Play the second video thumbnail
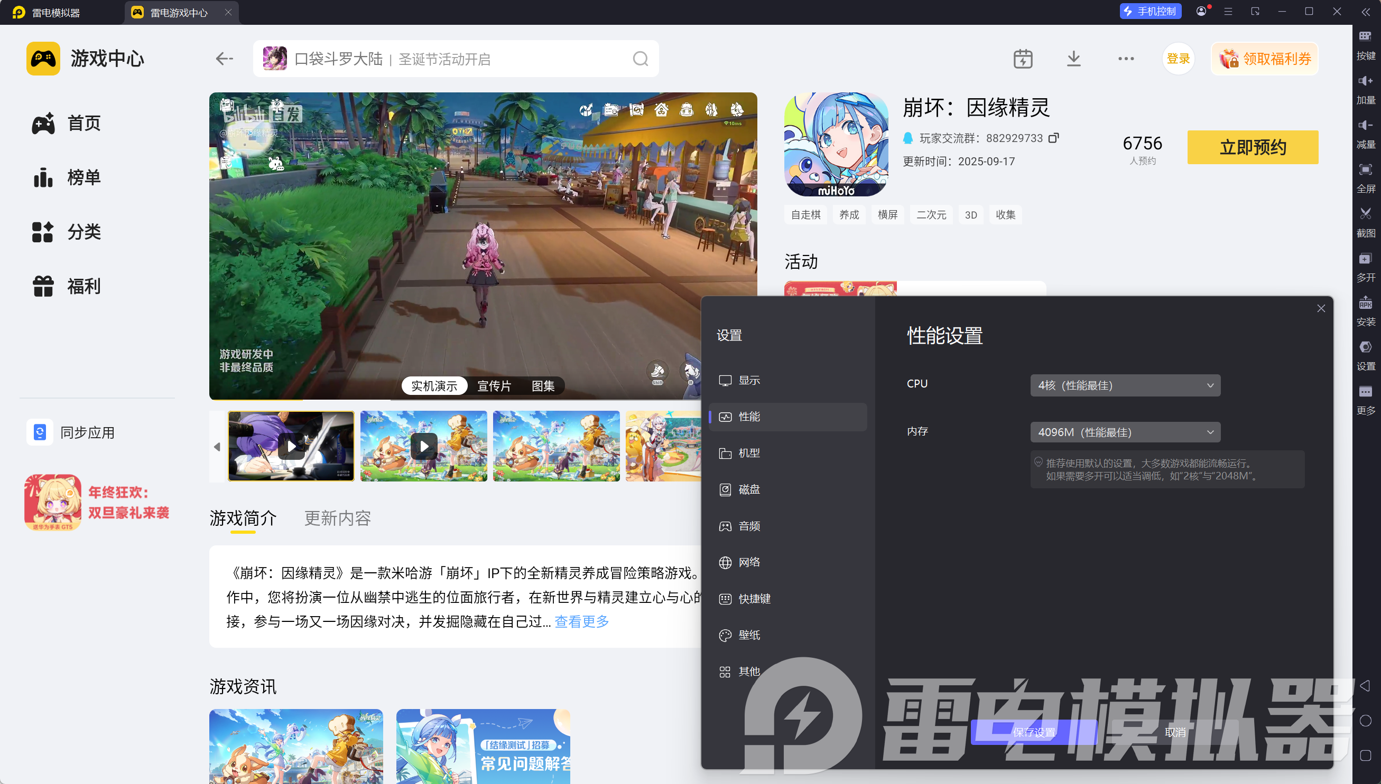The width and height of the screenshot is (1381, 784). [x=424, y=446]
